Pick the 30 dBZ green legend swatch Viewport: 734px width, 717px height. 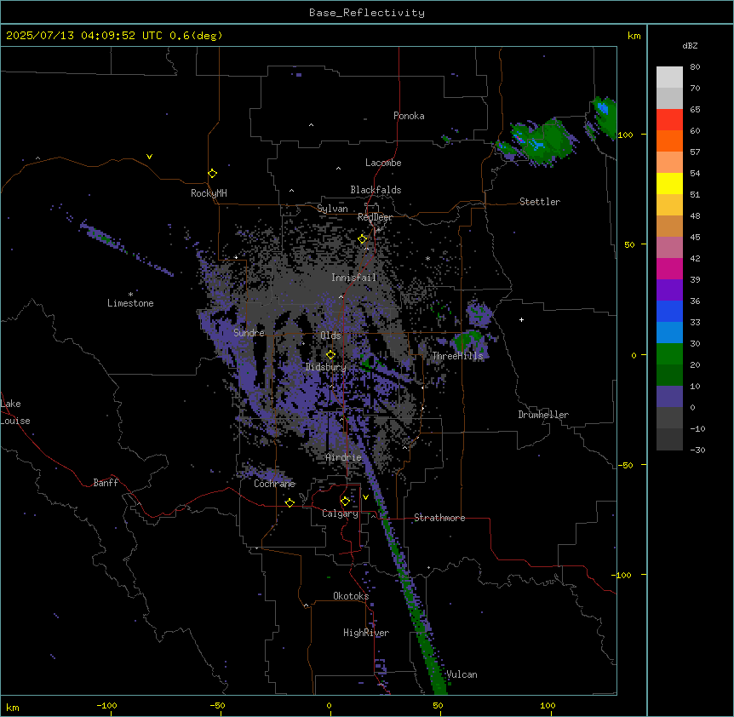[669, 354]
